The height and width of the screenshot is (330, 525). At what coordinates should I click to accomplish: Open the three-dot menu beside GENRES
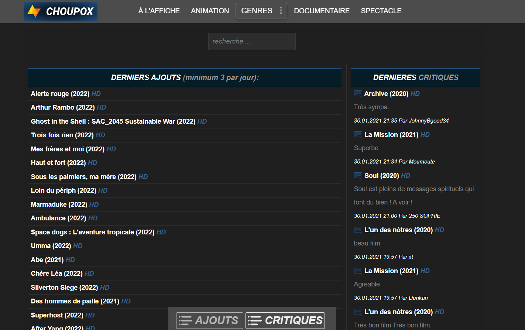(x=281, y=11)
